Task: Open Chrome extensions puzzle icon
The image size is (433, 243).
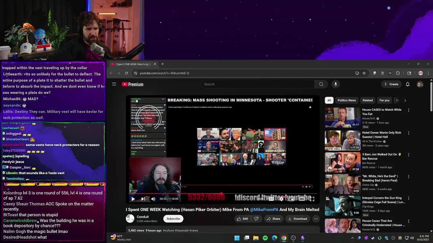Action: 398,73
